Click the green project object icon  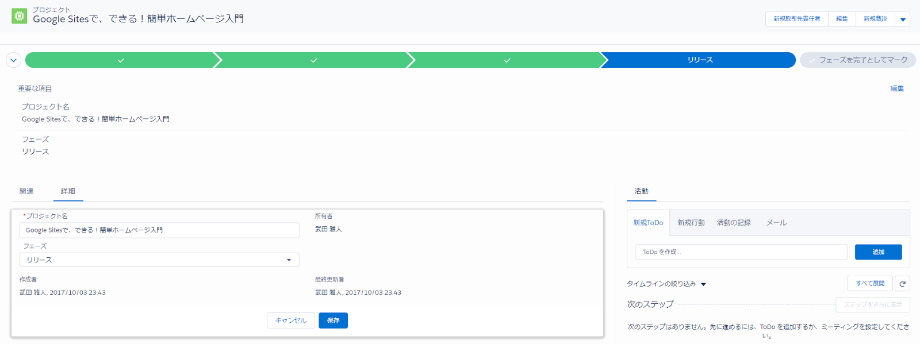(19, 16)
